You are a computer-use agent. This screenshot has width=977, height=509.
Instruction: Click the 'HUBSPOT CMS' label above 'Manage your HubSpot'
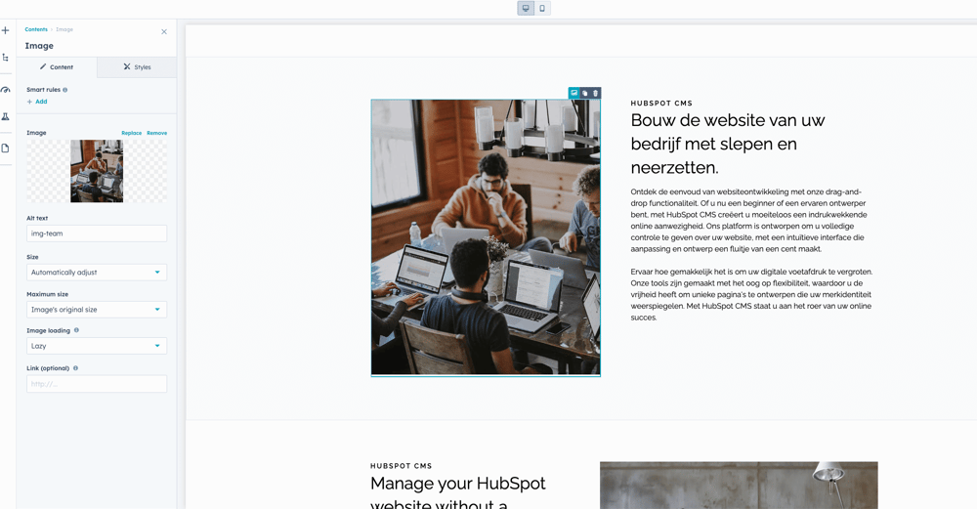pos(401,466)
